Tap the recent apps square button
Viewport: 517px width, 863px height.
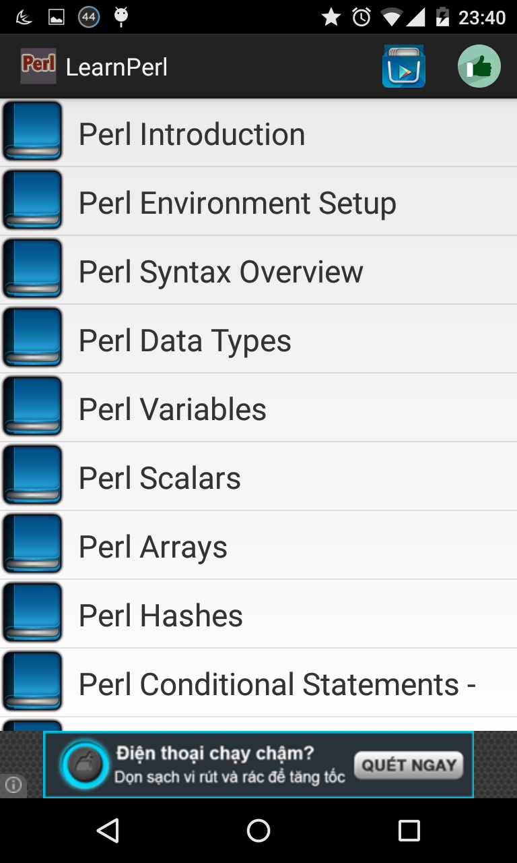[x=409, y=831]
